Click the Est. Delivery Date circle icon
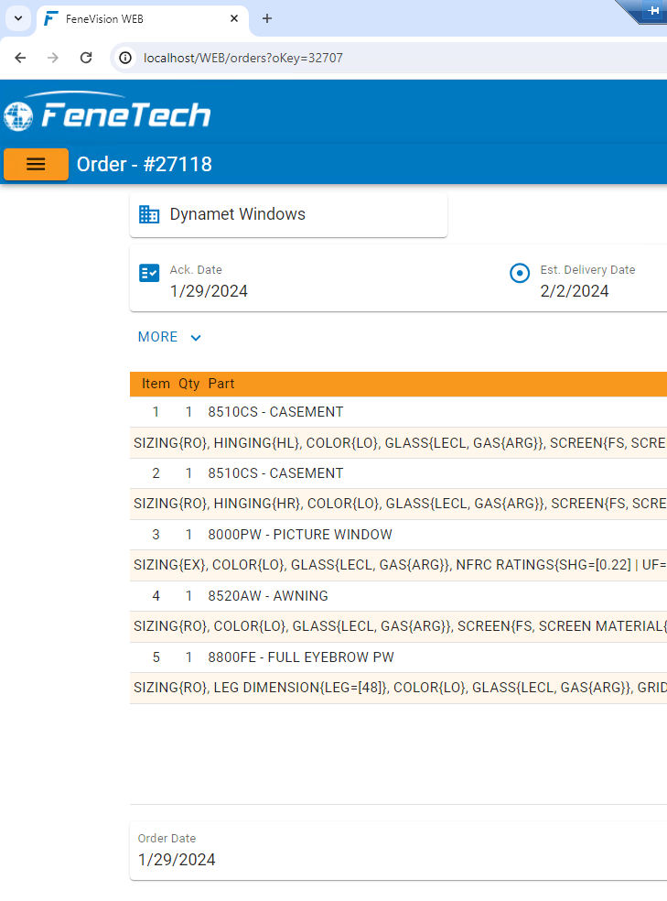 520,273
